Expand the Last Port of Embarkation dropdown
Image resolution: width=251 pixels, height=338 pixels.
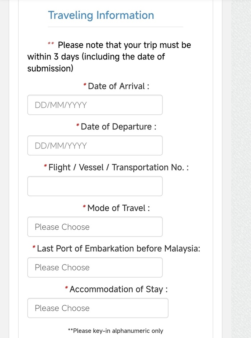point(95,267)
